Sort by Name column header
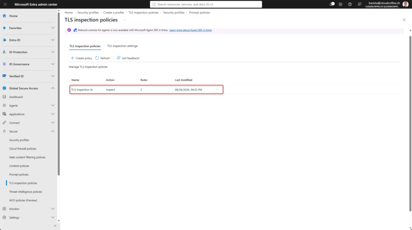 coord(75,80)
